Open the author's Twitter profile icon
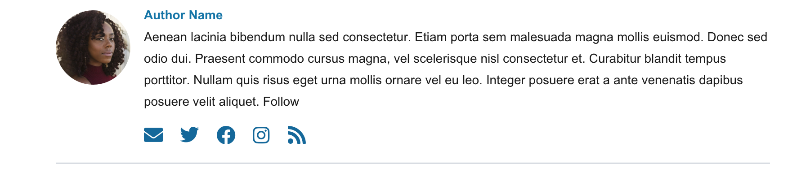Screen dimensions: 797x181 pos(189,135)
